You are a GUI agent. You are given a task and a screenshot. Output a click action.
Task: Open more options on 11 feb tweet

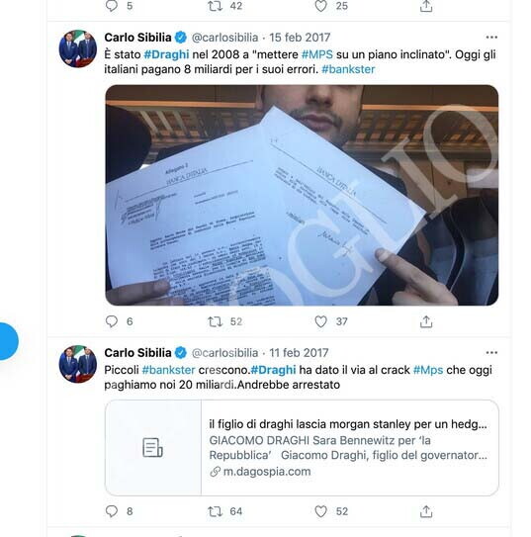(x=491, y=352)
